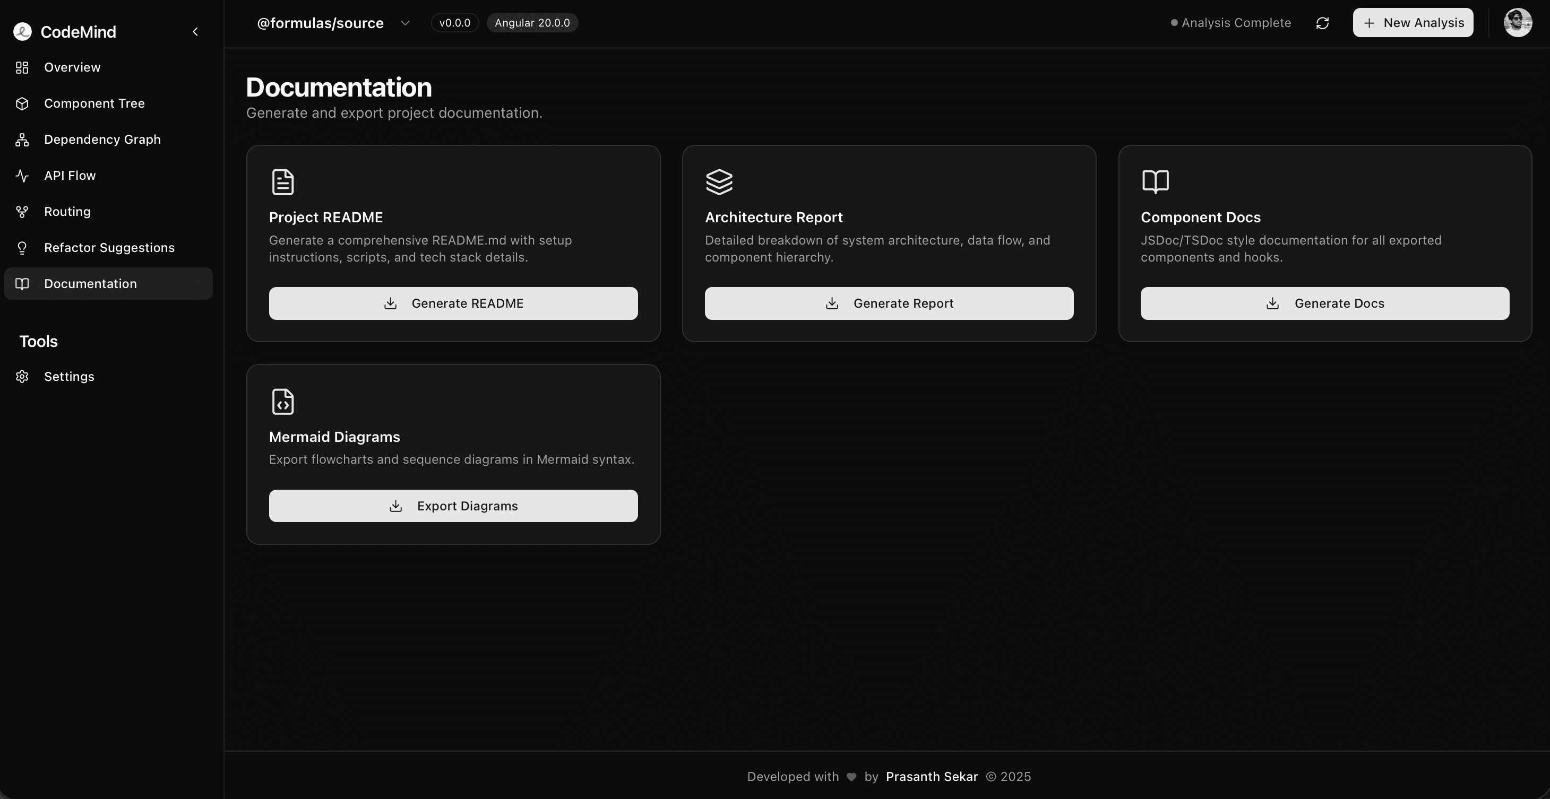Click the Mermaid Diagrams code file icon
1550x799 pixels.
[x=283, y=402]
